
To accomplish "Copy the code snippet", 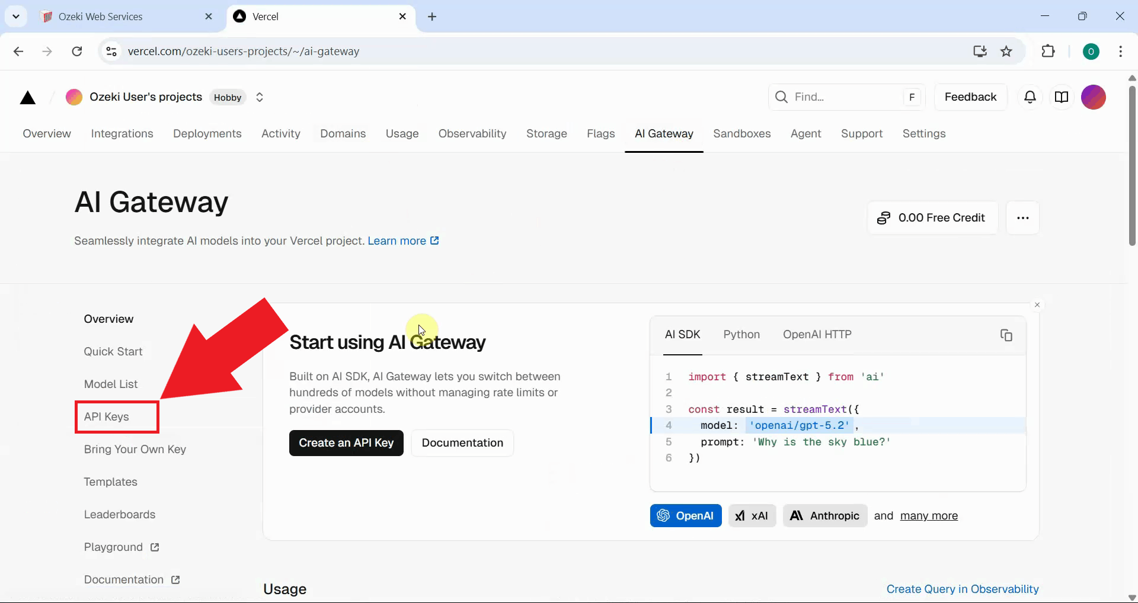I will pyautogui.click(x=1006, y=335).
